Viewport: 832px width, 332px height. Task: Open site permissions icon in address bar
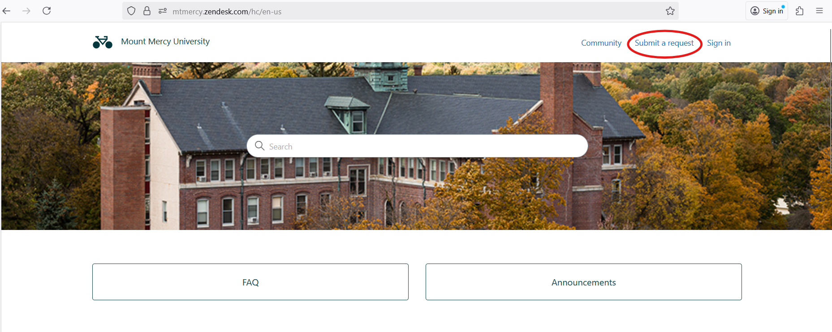[163, 11]
